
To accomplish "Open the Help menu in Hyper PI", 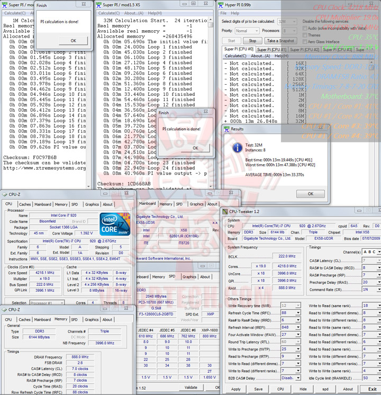I will click(x=235, y=13).
